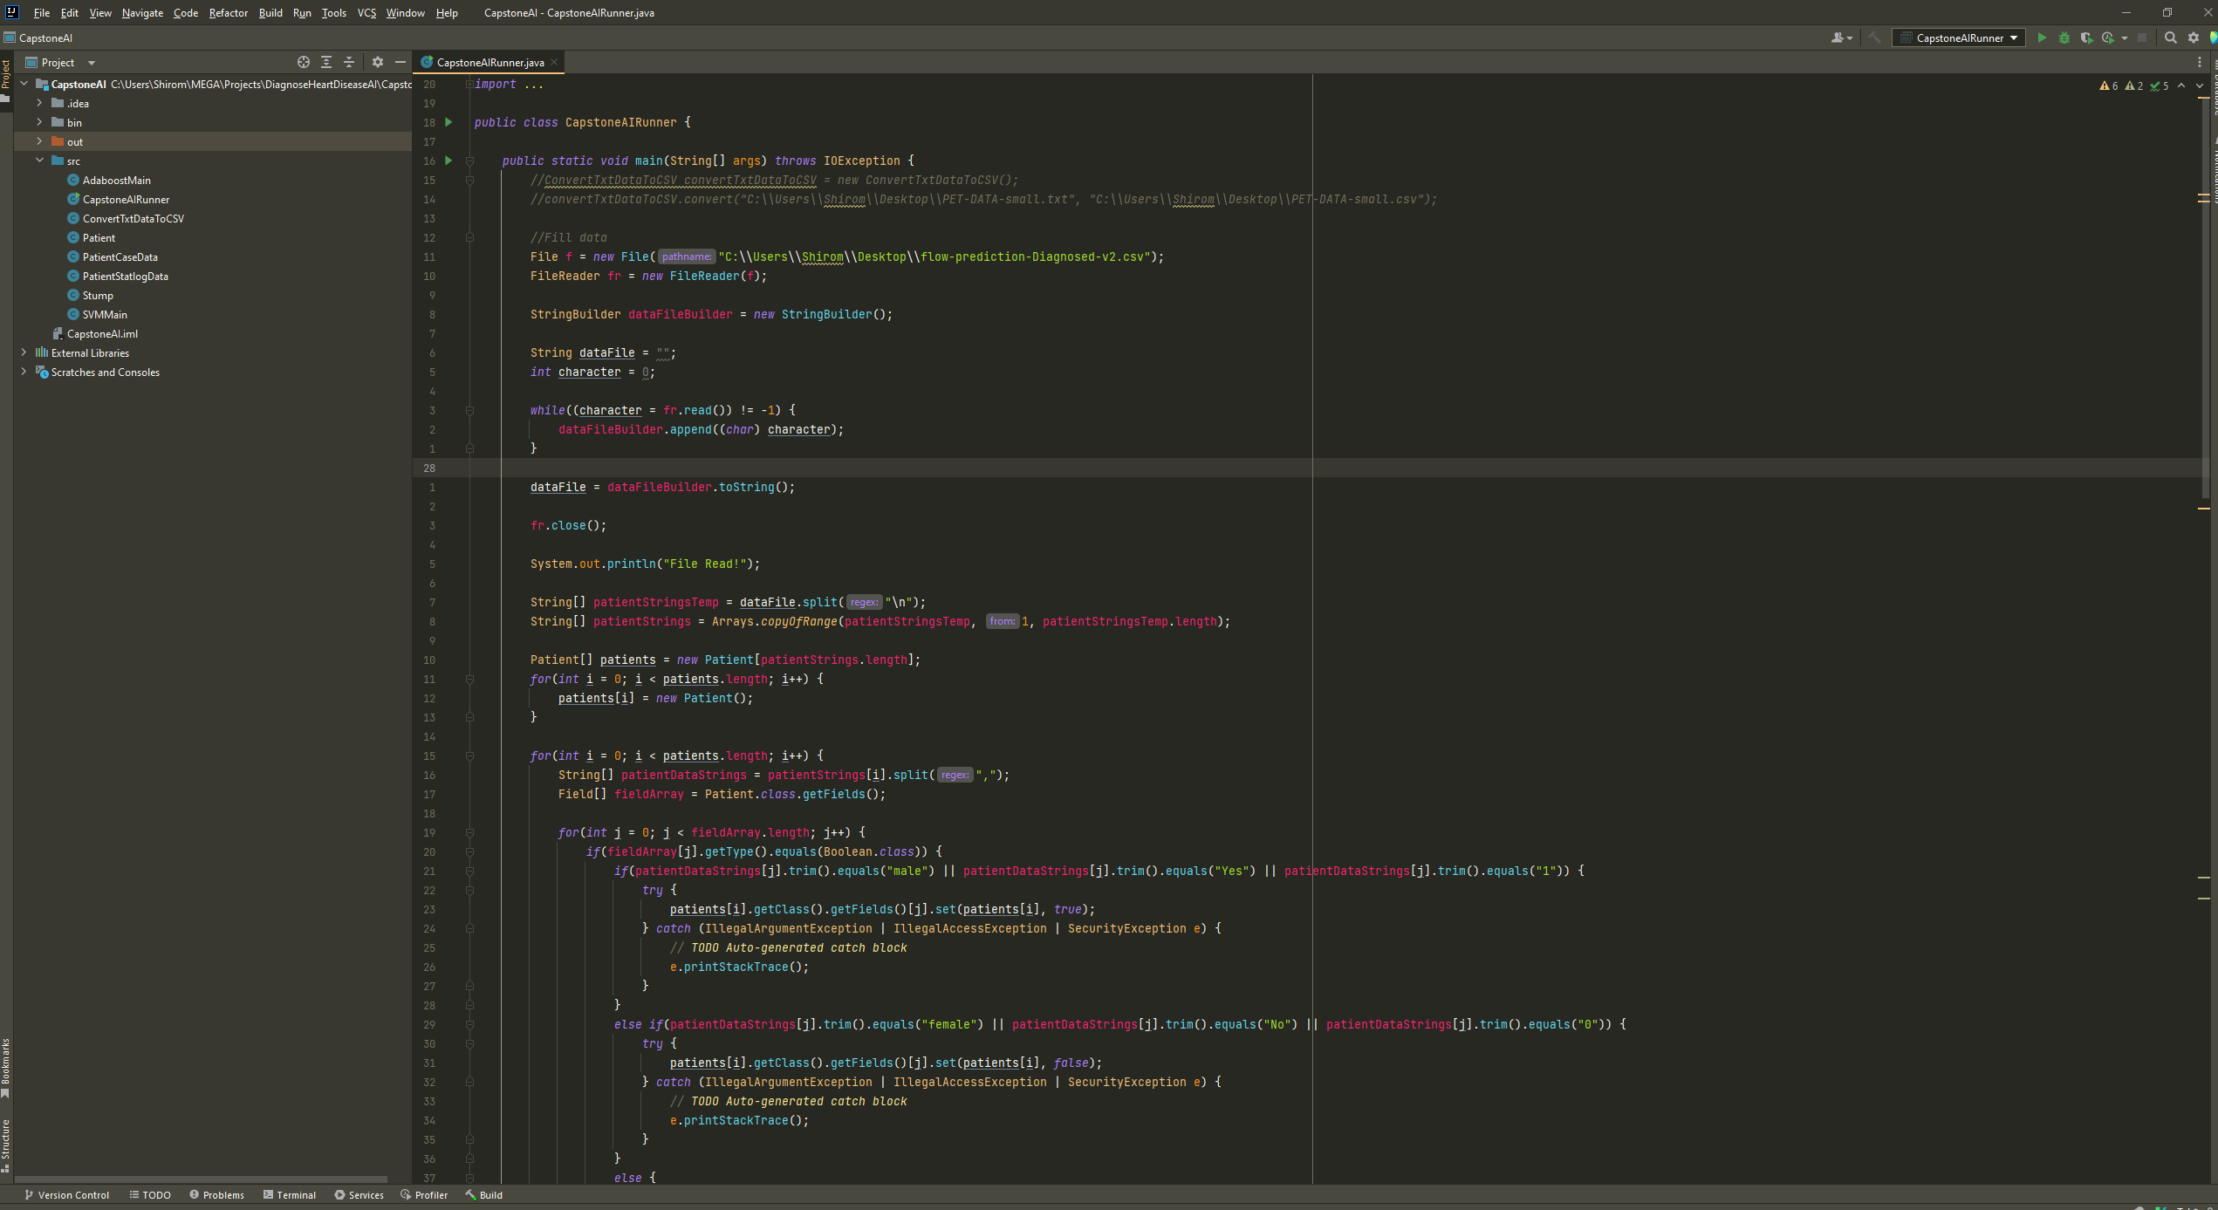Expand External Libraries node
This screenshot has width=2218, height=1210.
click(x=24, y=352)
